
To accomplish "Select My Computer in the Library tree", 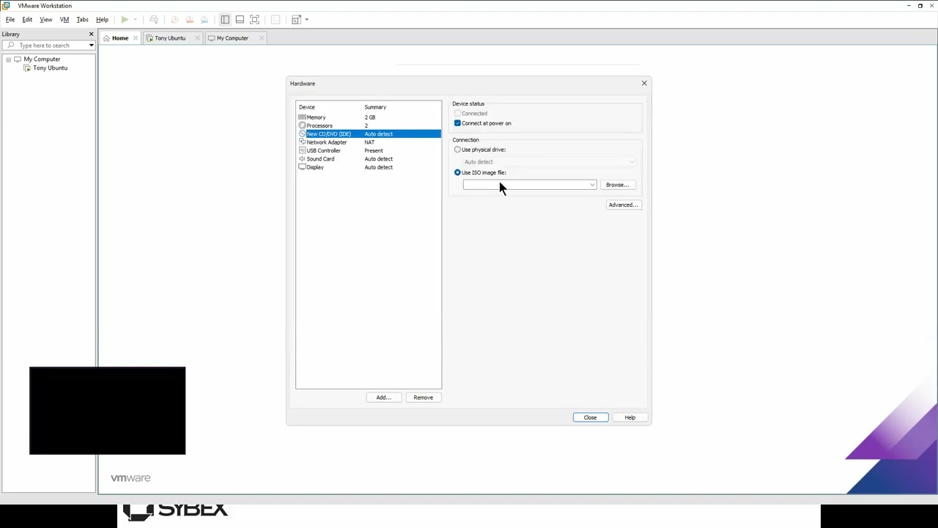I will tap(42, 59).
